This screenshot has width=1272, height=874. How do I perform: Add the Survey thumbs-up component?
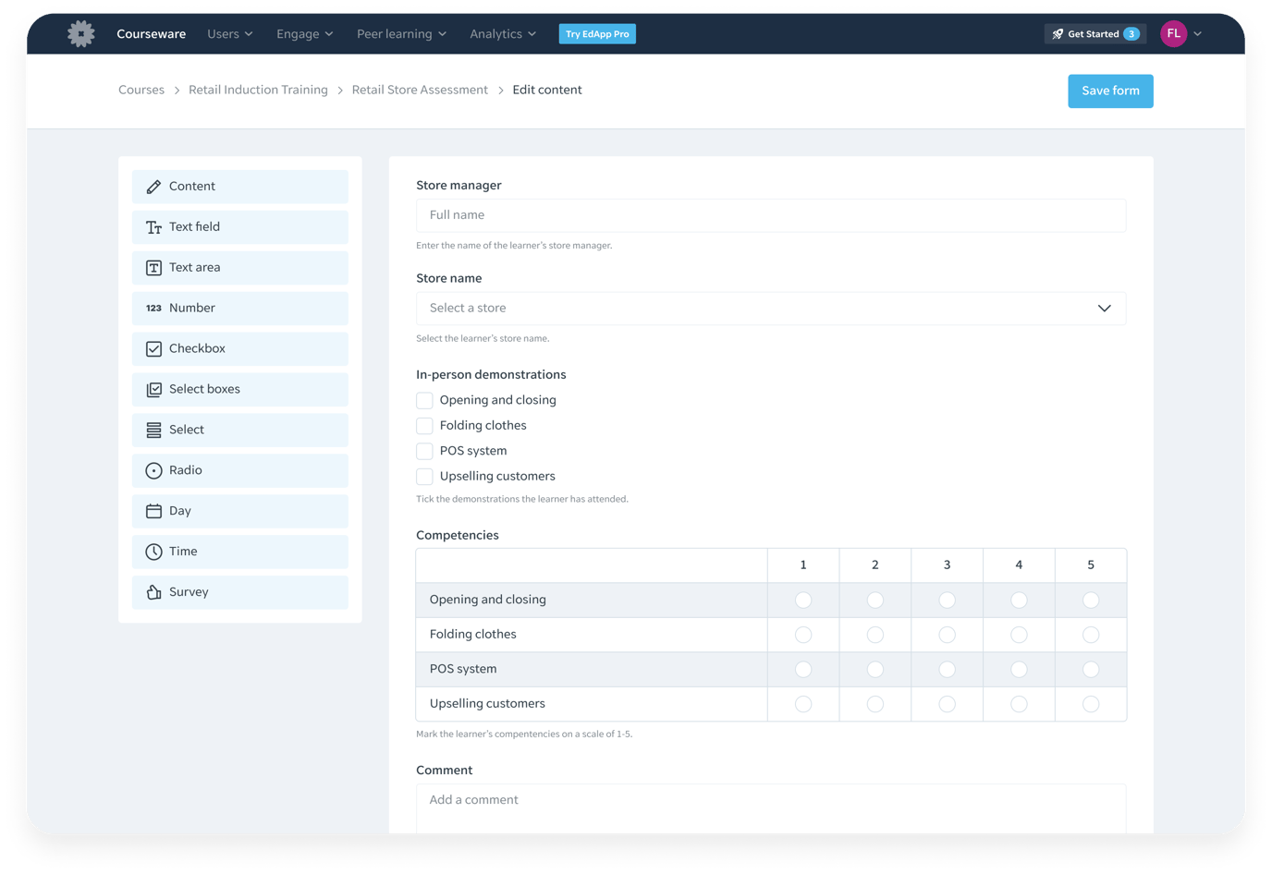153,592
